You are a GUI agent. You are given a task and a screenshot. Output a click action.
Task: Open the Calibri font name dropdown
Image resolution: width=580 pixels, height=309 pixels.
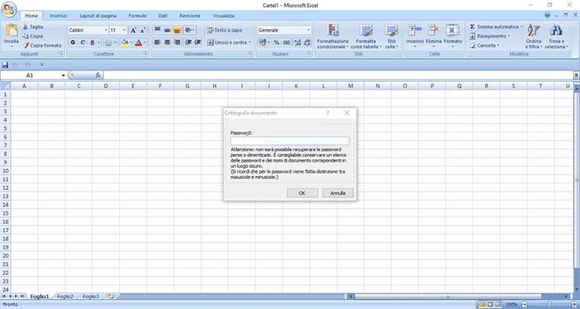[x=104, y=30]
